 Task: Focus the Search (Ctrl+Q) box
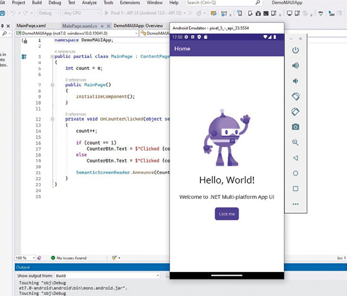223,2
